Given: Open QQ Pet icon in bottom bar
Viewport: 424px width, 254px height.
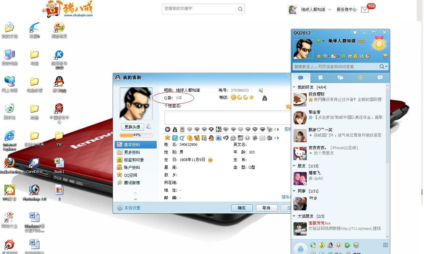Looking at the screenshot, I should [x=339, y=245].
